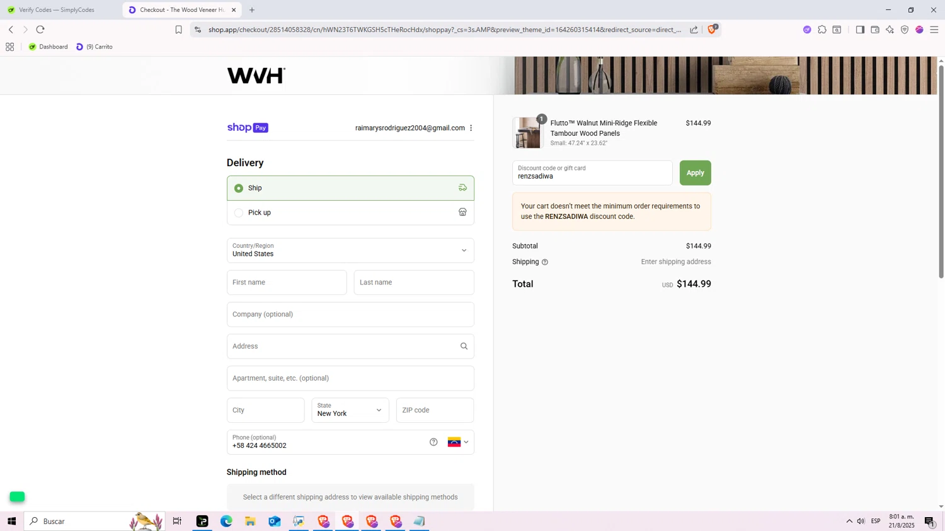
Task: Toggle the browser sidebar panel icon
Action: [860, 30]
